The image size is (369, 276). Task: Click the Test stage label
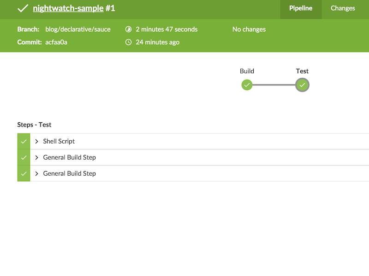coord(302,71)
